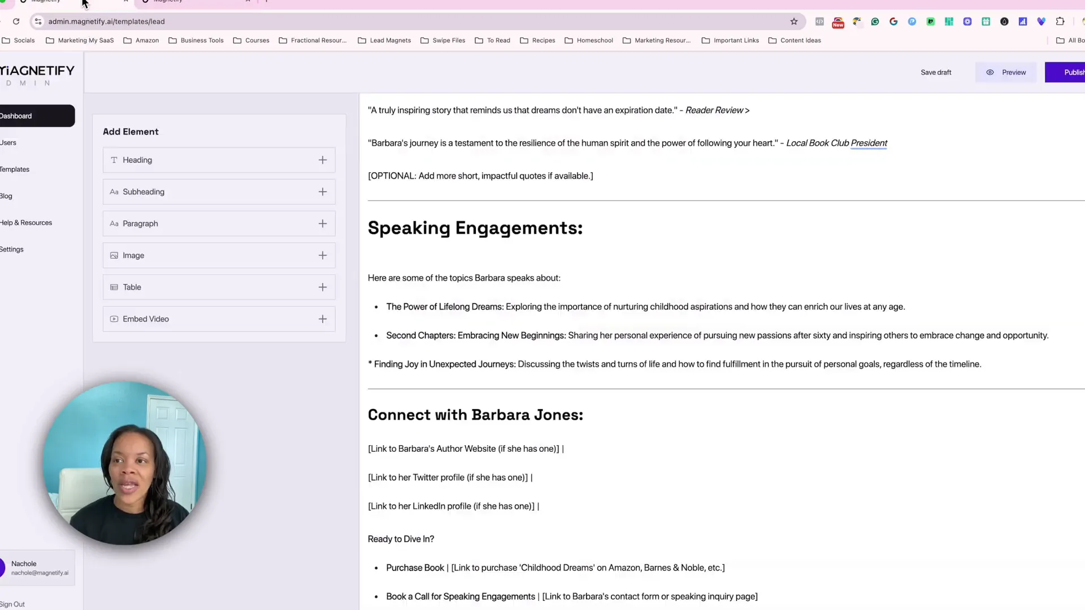Open the blue bar chart extension

click(x=1023, y=21)
